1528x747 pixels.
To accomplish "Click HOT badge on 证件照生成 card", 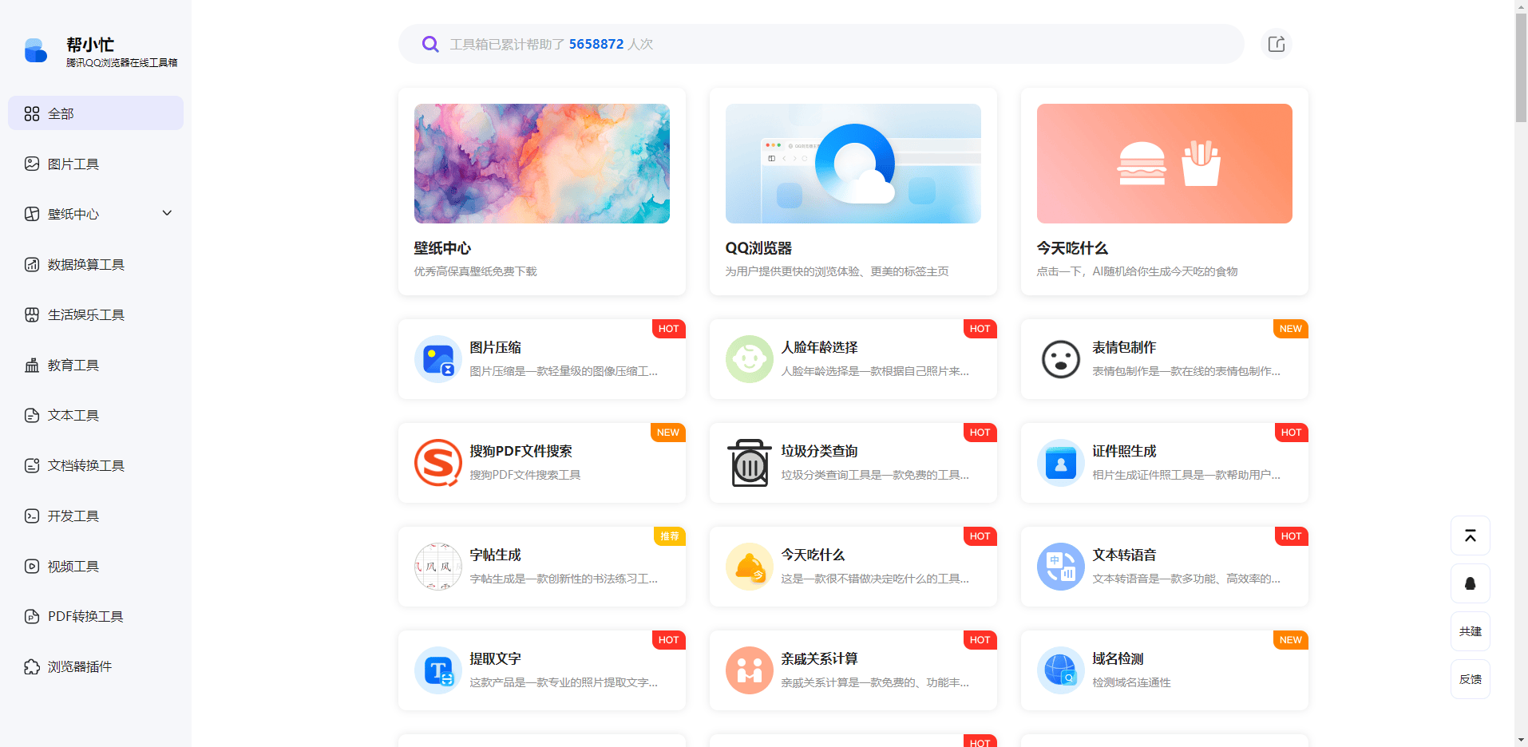I will (1292, 433).
